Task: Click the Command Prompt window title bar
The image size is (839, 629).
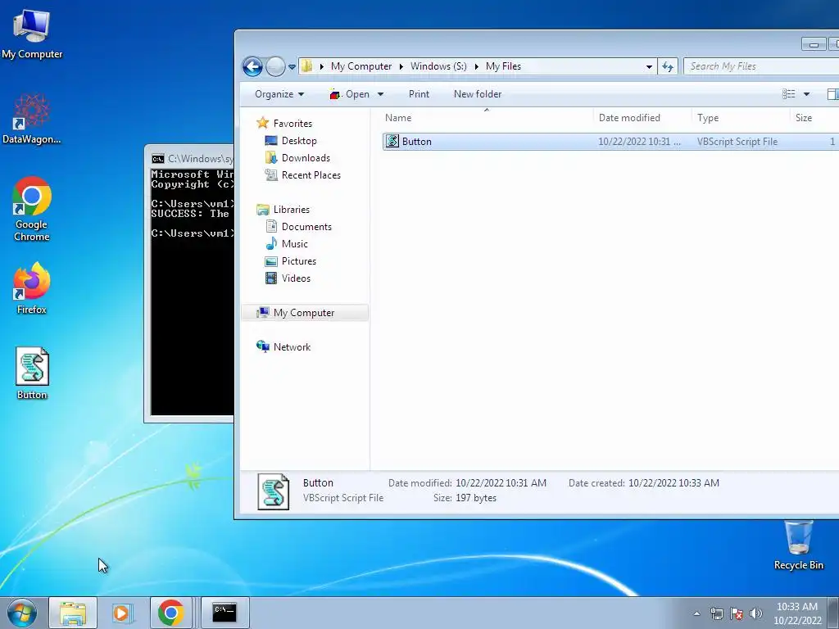Action: pos(189,158)
